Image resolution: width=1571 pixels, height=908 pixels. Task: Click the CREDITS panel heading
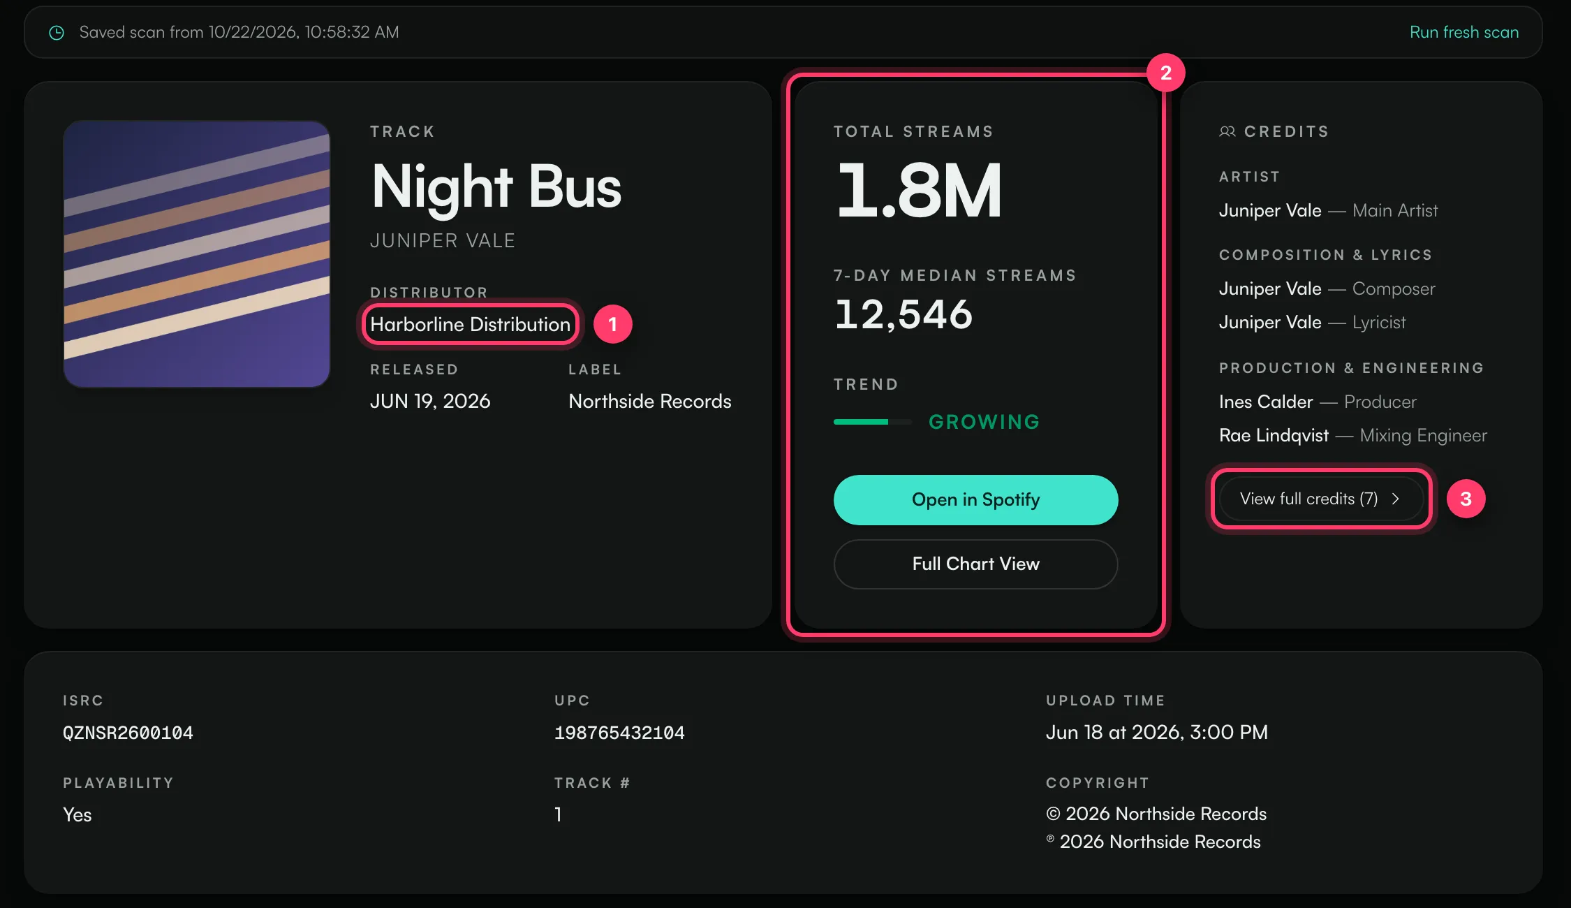1286,131
